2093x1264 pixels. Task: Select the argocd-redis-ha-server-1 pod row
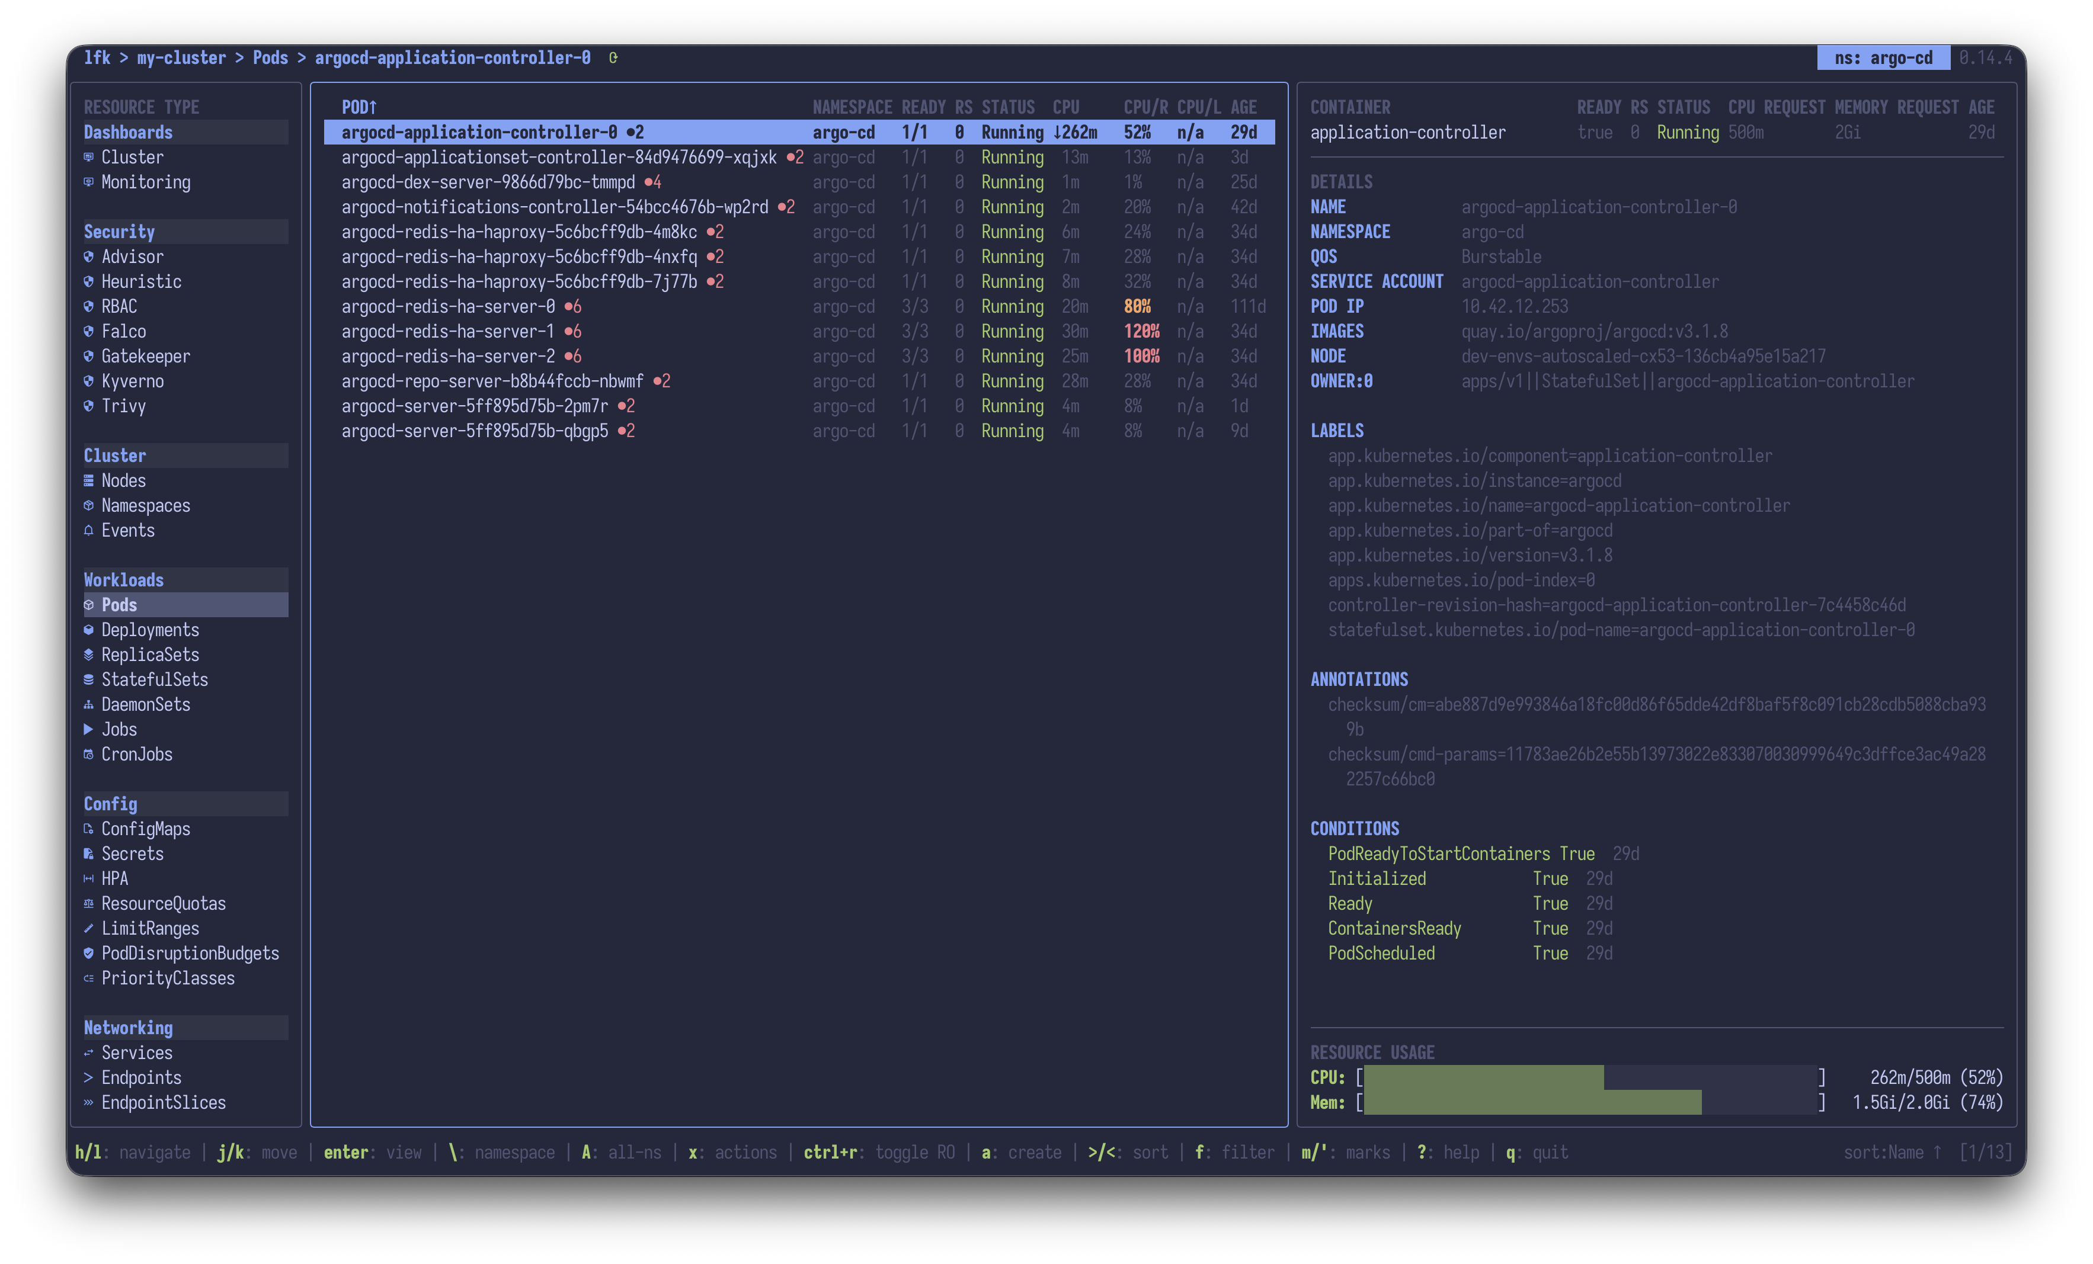(x=799, y=331)
